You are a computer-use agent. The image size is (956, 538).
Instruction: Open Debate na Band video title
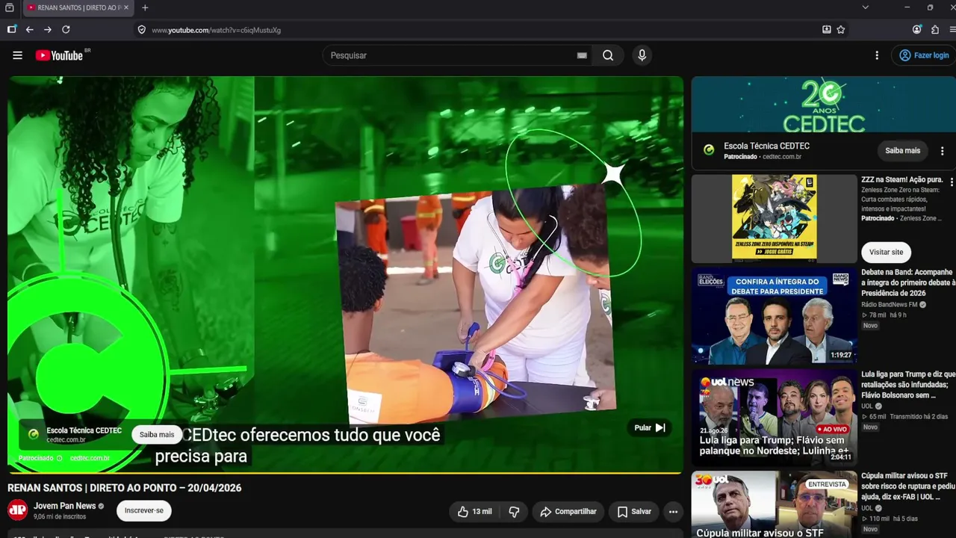click(908, 282)
